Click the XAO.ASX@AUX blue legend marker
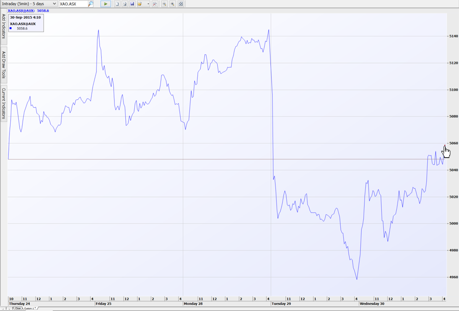This screenshot has height=311, width=459. (11, 28)
